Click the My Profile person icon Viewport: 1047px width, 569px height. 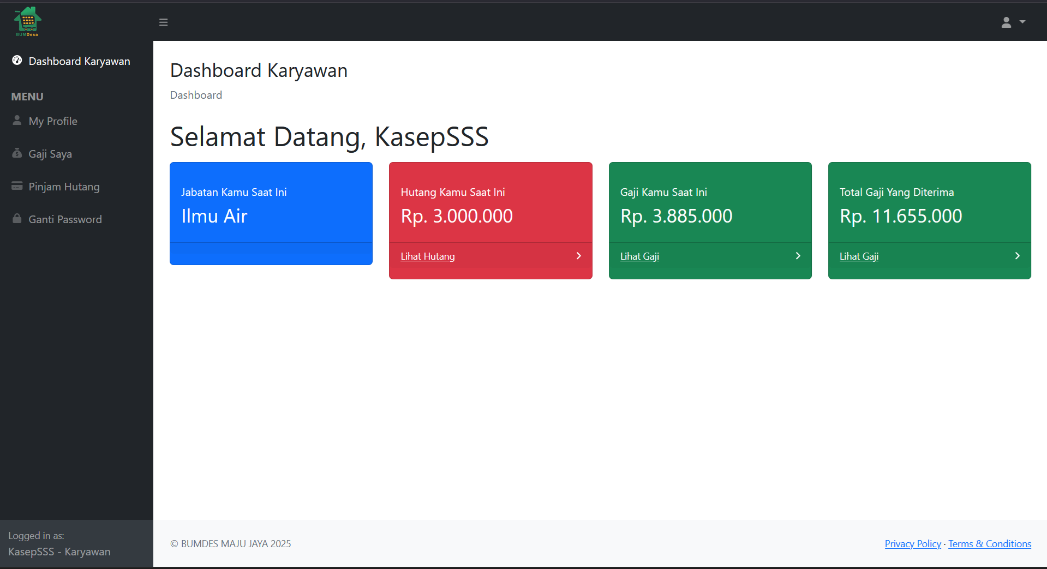coord(17,120)
